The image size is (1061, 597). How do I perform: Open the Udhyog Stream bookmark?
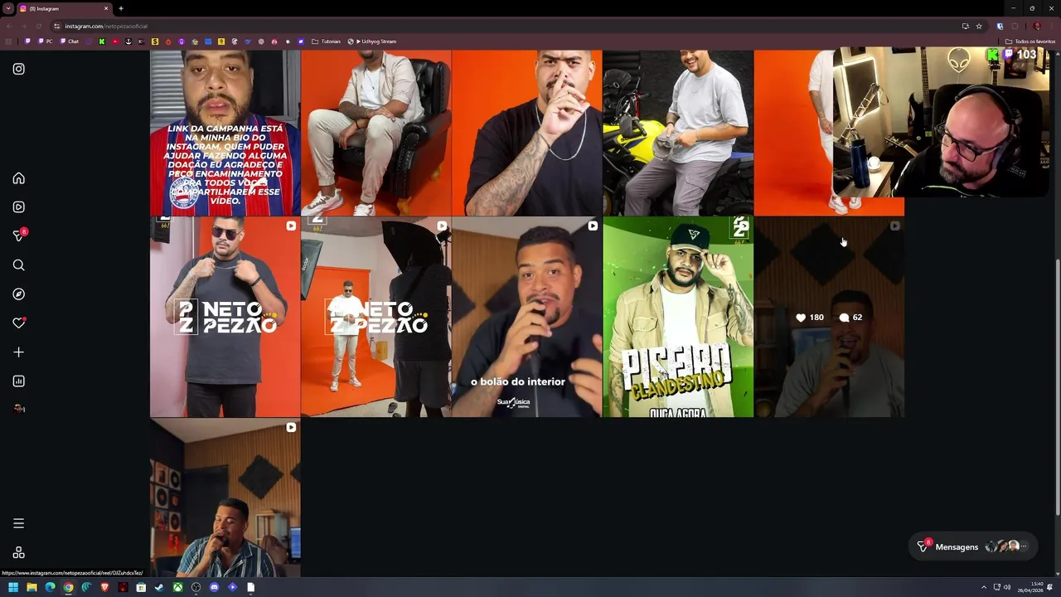coord(372,41)
